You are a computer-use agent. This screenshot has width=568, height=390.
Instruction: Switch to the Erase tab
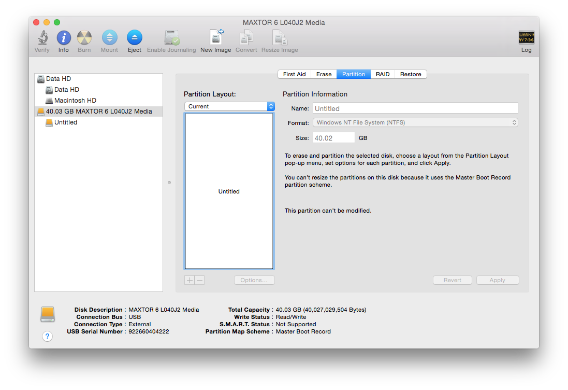tap(324, 74)
